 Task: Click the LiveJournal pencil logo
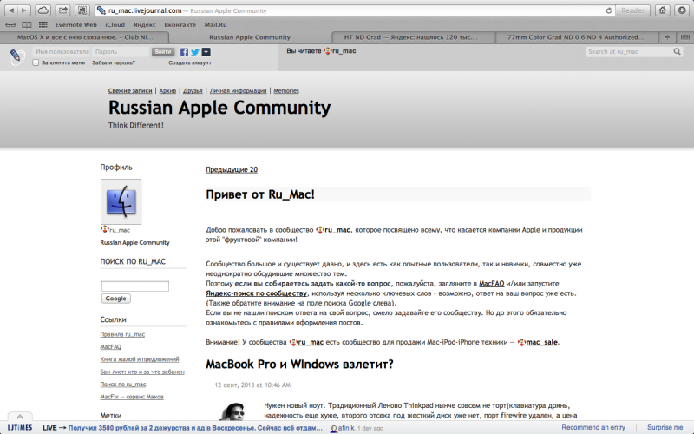point(16,56)
